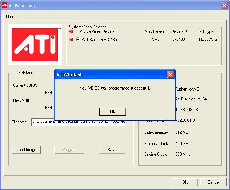Click the '= Active Video Device' legend text
The width and height of the screenshot is (230, 190).
point(96,31)
